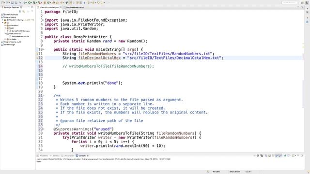Collapse the fileIO.TextFiles package
Screen dimensions: 310x174
click(x=5, y=34)
